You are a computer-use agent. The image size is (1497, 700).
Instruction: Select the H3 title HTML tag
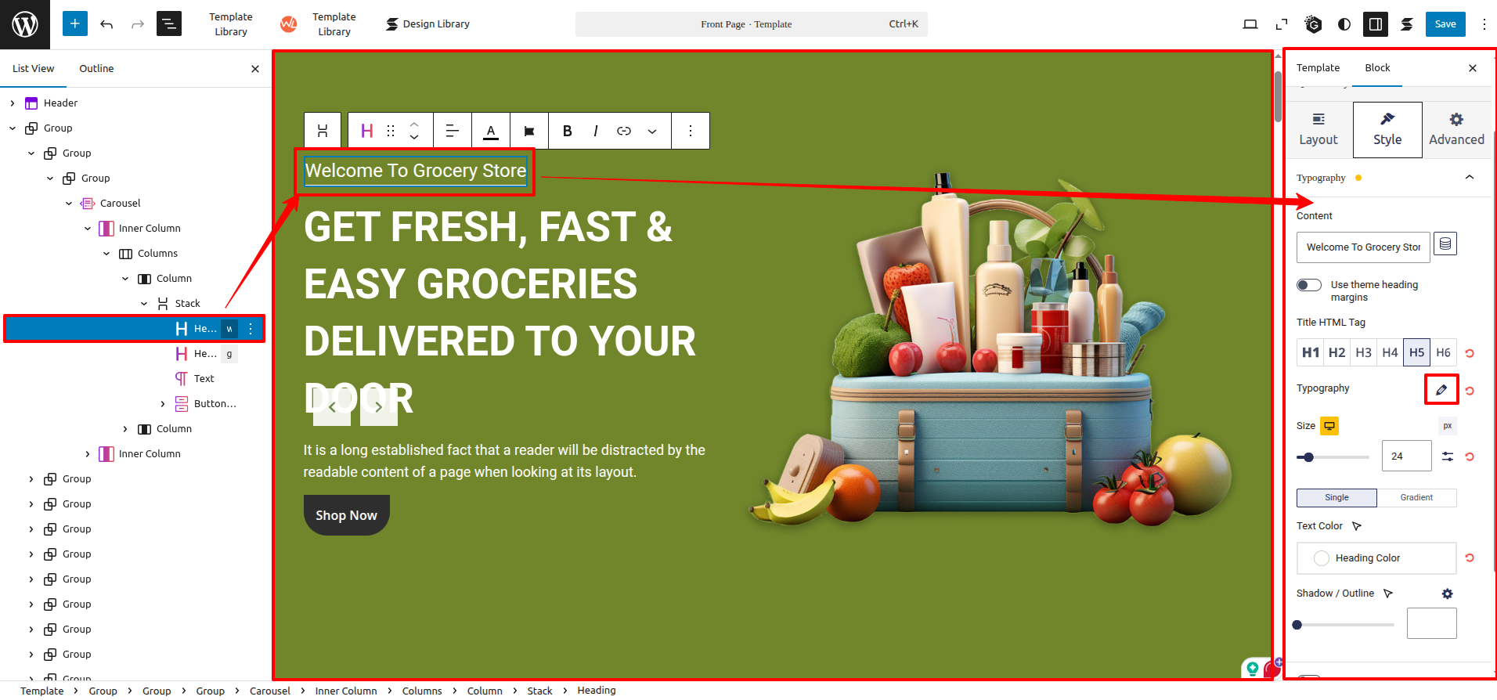pyautogui.click(x=1363, y=352)
